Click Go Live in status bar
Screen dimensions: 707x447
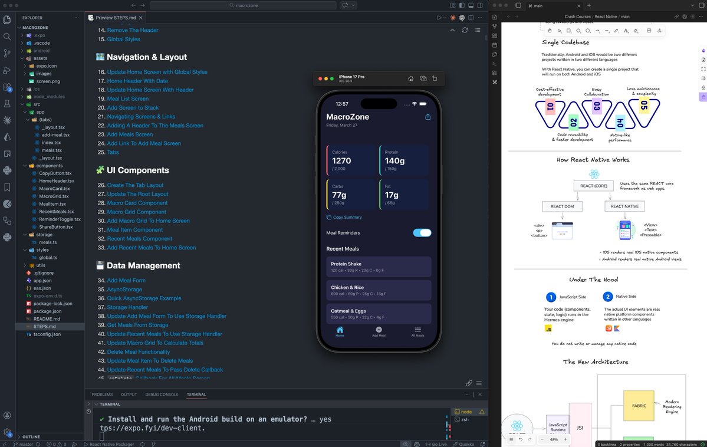[436, 444]
